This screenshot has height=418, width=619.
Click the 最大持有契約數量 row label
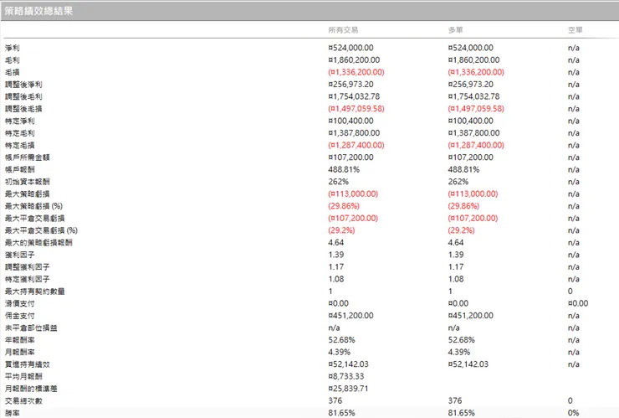pyautogui.click(x=35, y=292)
